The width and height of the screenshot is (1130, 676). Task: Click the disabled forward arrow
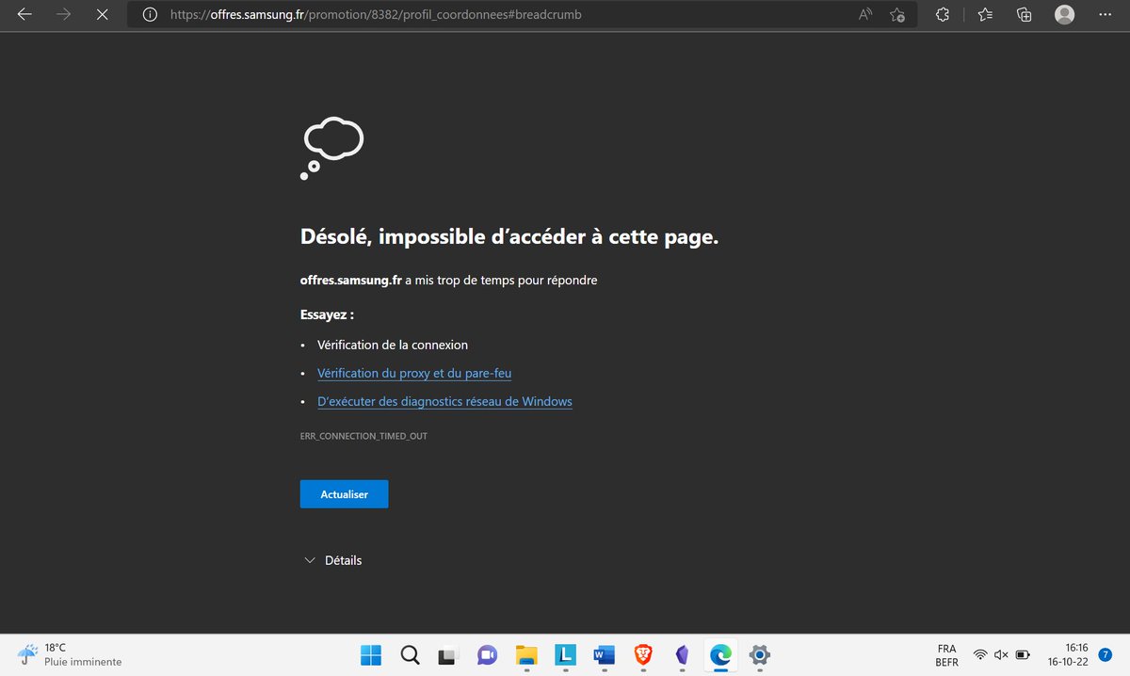click(x=64, y=15)
